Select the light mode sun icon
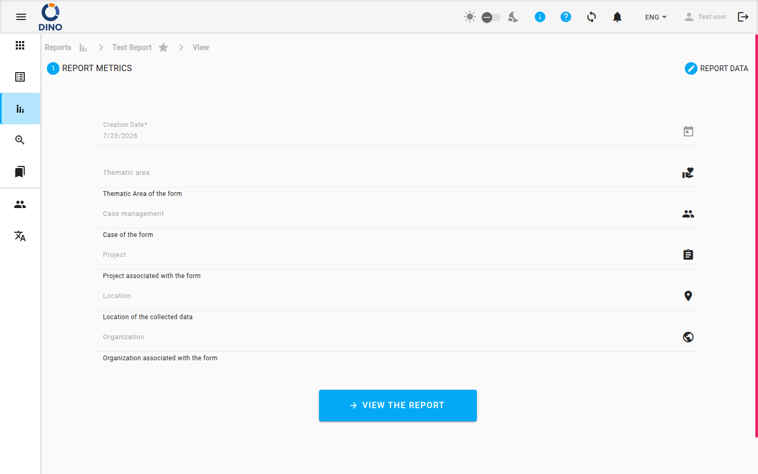This screenshot has width=758, height=474. click(470, 17)
